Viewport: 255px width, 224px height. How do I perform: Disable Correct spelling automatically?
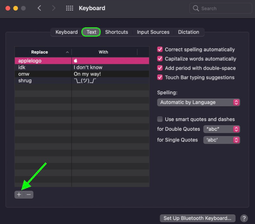point(160,49)
